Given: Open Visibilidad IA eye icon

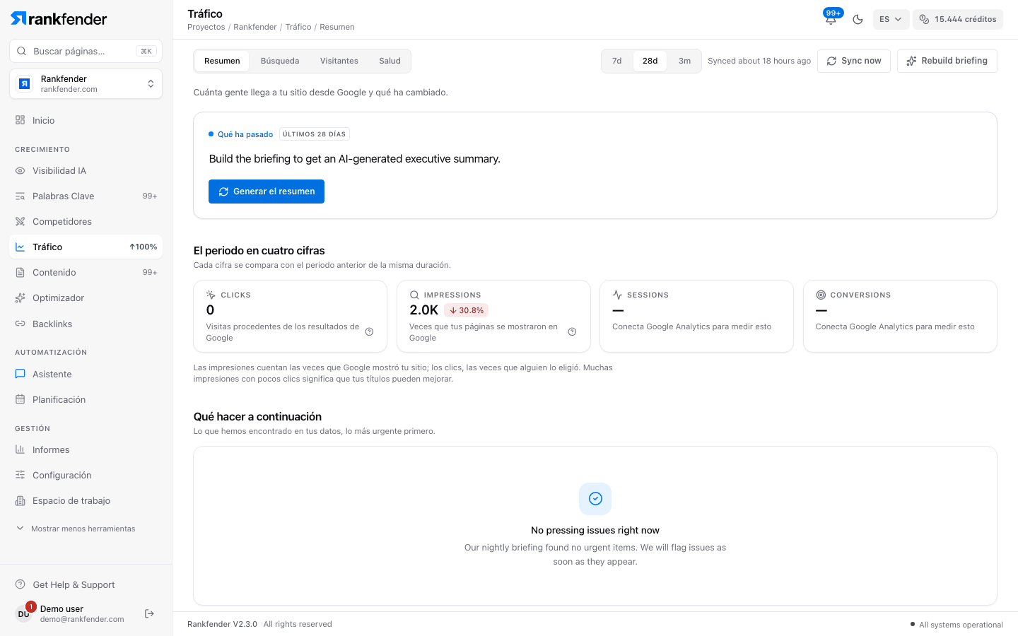Looking at the screenshot, I should [x=21, y=171].
